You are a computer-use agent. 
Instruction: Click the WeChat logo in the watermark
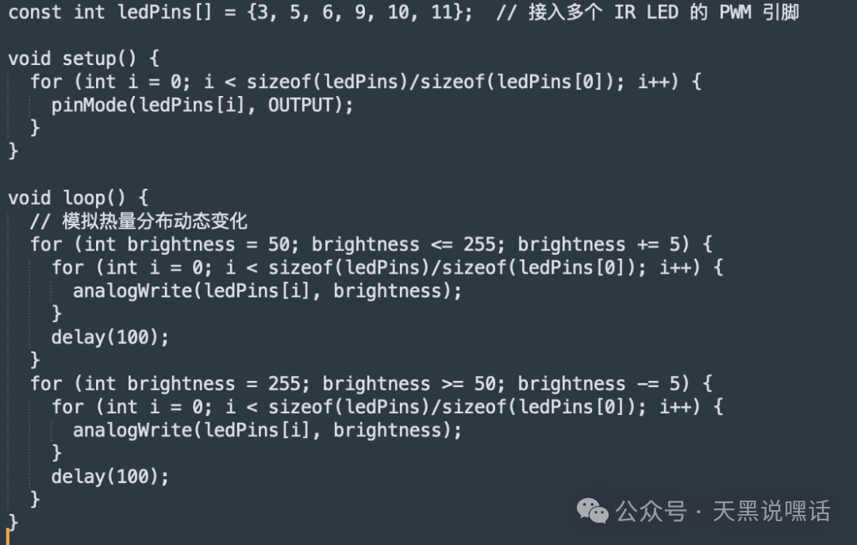[x=593, y=510]
